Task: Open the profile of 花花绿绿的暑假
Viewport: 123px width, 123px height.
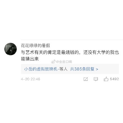Action: coord(36,46)
